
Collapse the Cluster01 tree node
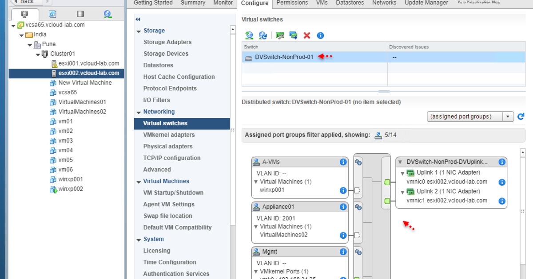click(38, 54)
